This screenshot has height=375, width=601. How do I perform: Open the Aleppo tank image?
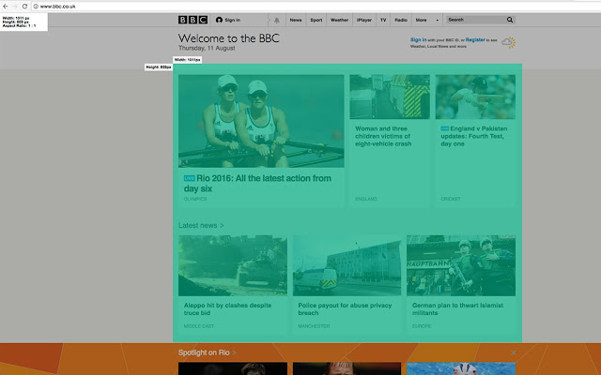tap(233, 265)
